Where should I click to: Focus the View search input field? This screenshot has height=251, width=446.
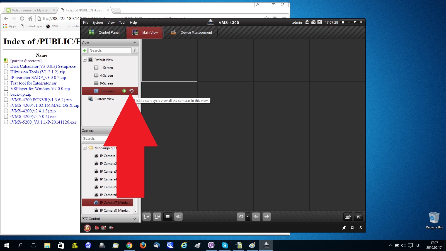[110, 50]
